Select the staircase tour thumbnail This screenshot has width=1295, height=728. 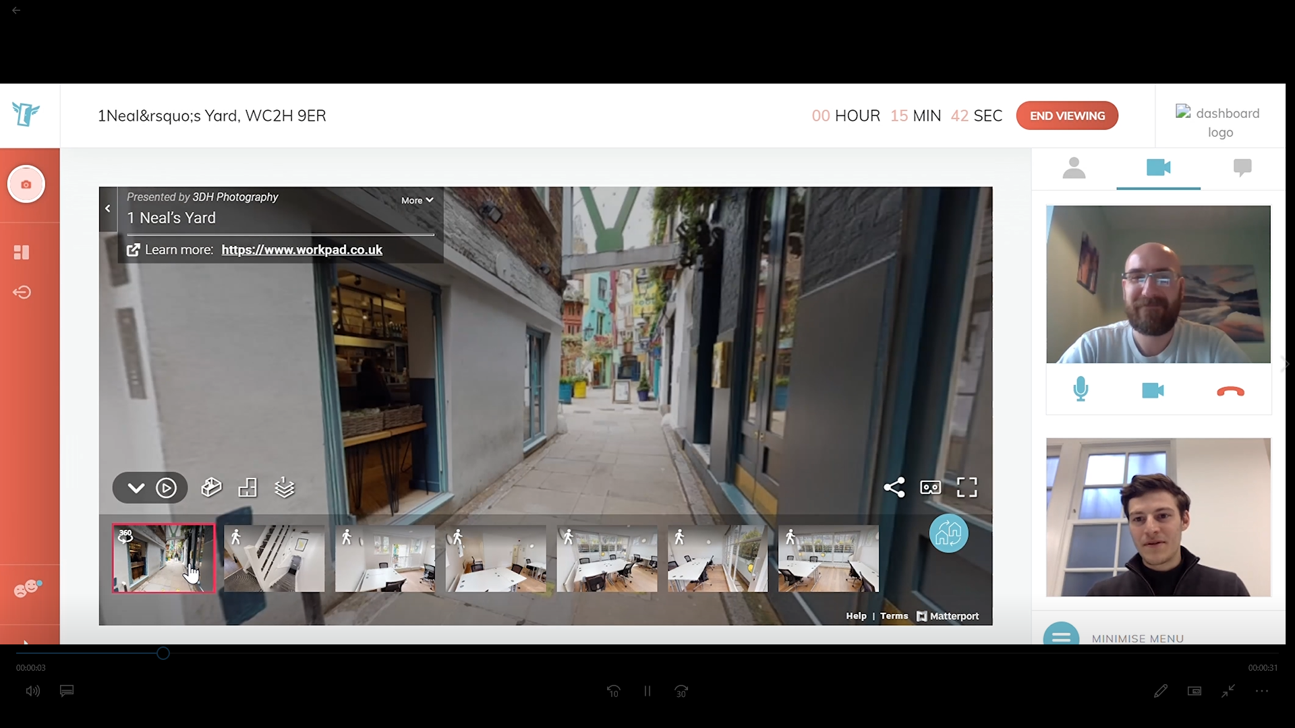coord(274,559)
